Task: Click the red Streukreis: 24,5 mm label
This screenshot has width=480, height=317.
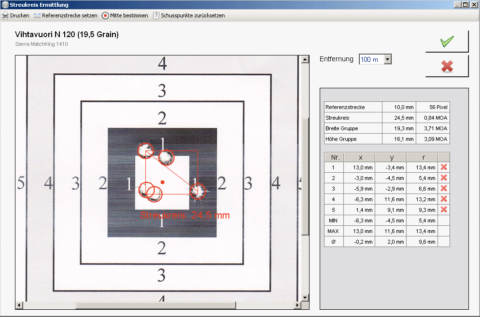Action: (184, 215)
